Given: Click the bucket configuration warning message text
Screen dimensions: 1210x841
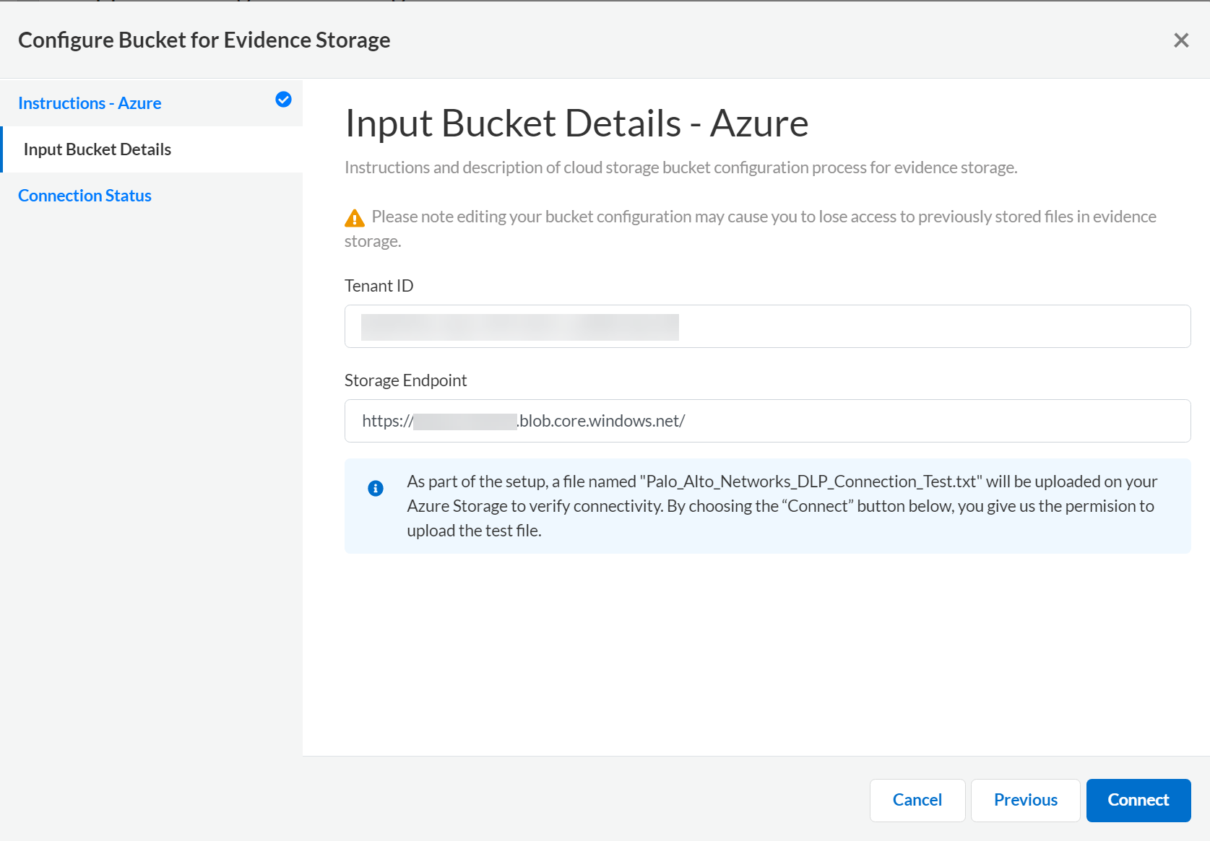Looking at the screenshot, I should click(x=763, y=217).
